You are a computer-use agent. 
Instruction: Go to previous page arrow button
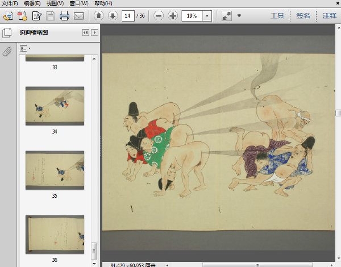[99, 16]
